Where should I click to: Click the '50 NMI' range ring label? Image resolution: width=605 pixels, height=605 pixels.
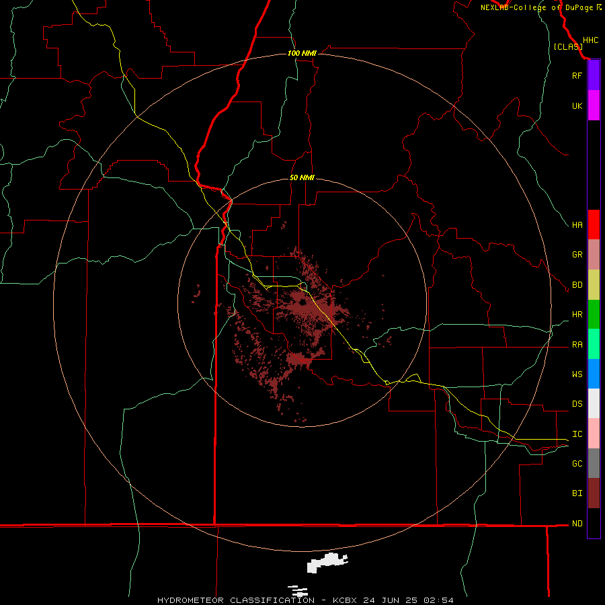pos(302,178)
